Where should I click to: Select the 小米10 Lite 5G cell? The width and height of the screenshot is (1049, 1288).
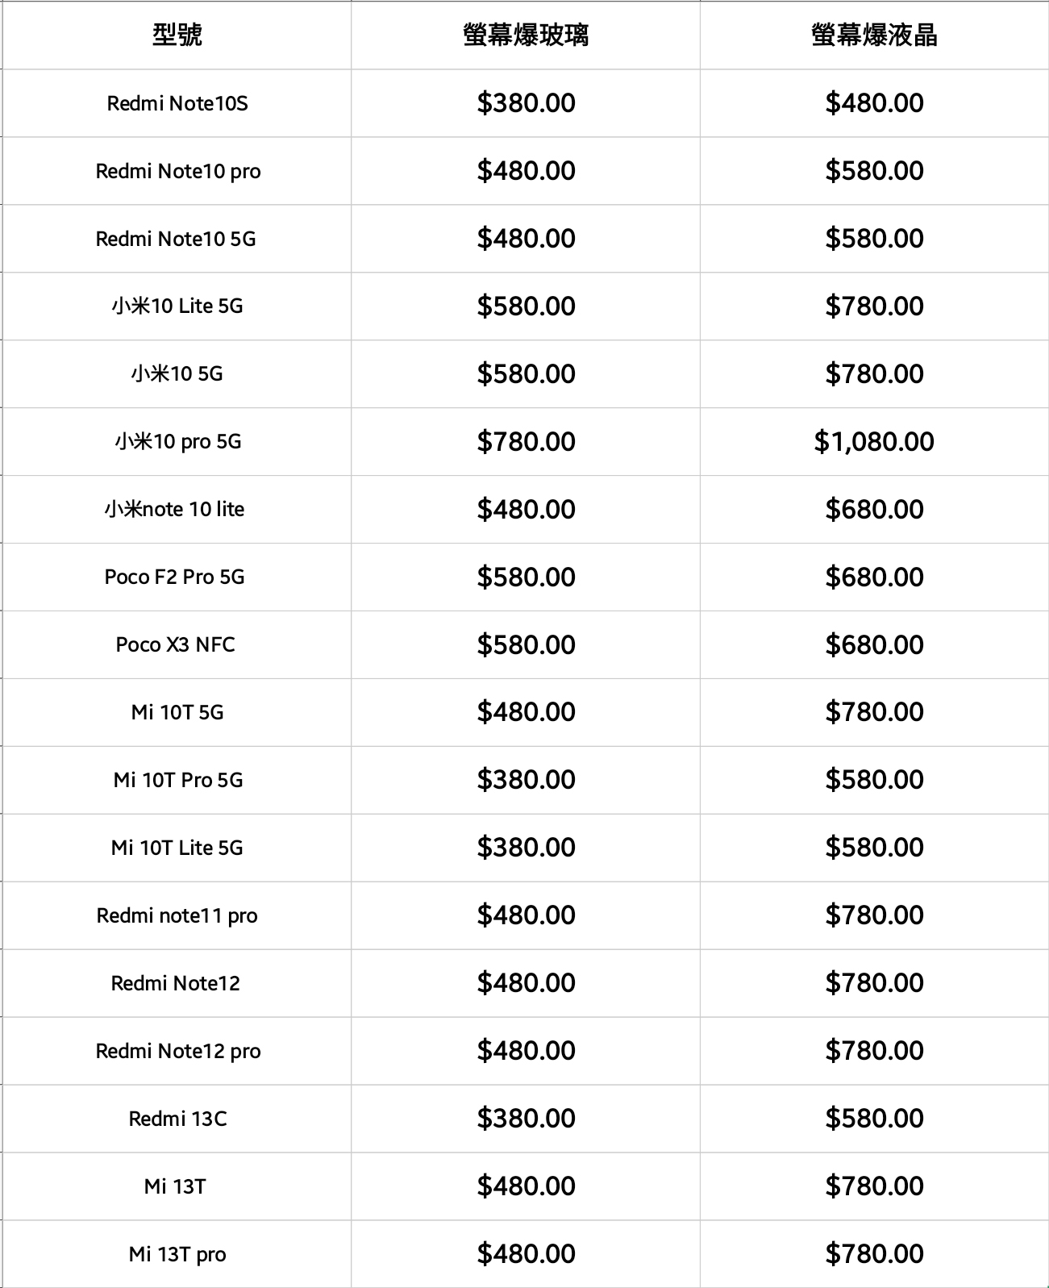(177, 306)
